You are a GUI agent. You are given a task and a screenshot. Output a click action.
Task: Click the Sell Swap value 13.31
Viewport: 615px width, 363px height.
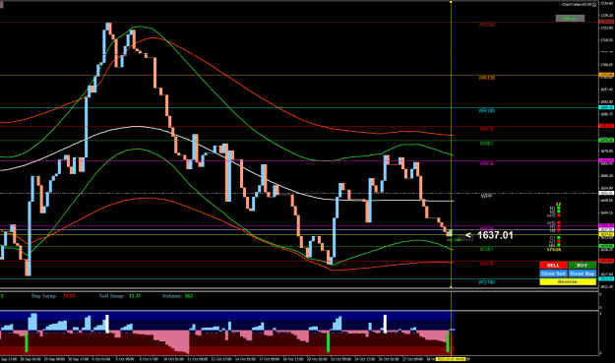[135, 296]
